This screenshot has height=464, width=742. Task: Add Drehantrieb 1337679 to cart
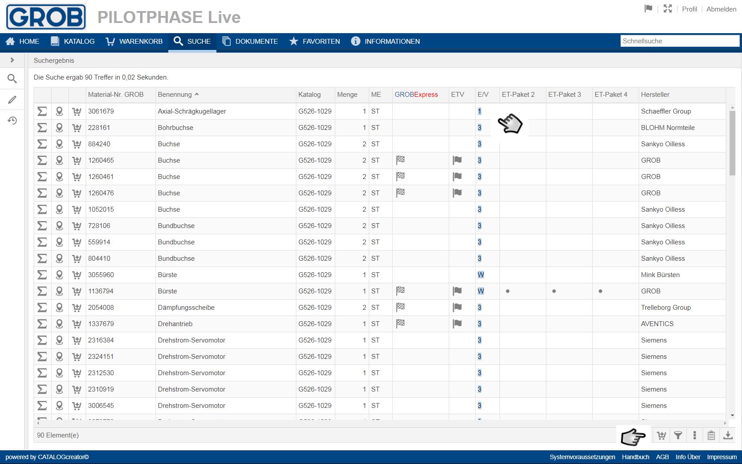point(77,324)
